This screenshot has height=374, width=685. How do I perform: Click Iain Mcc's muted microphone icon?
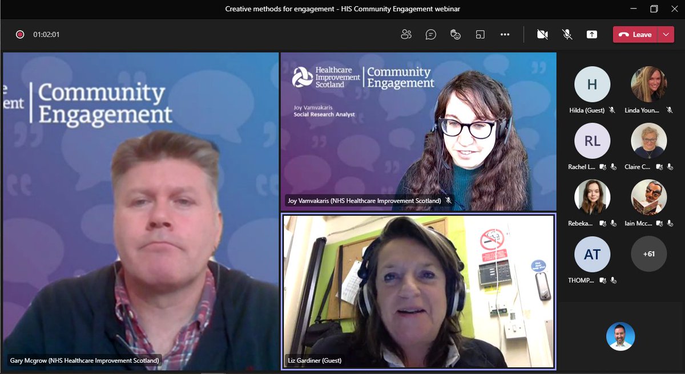point(670,223)
